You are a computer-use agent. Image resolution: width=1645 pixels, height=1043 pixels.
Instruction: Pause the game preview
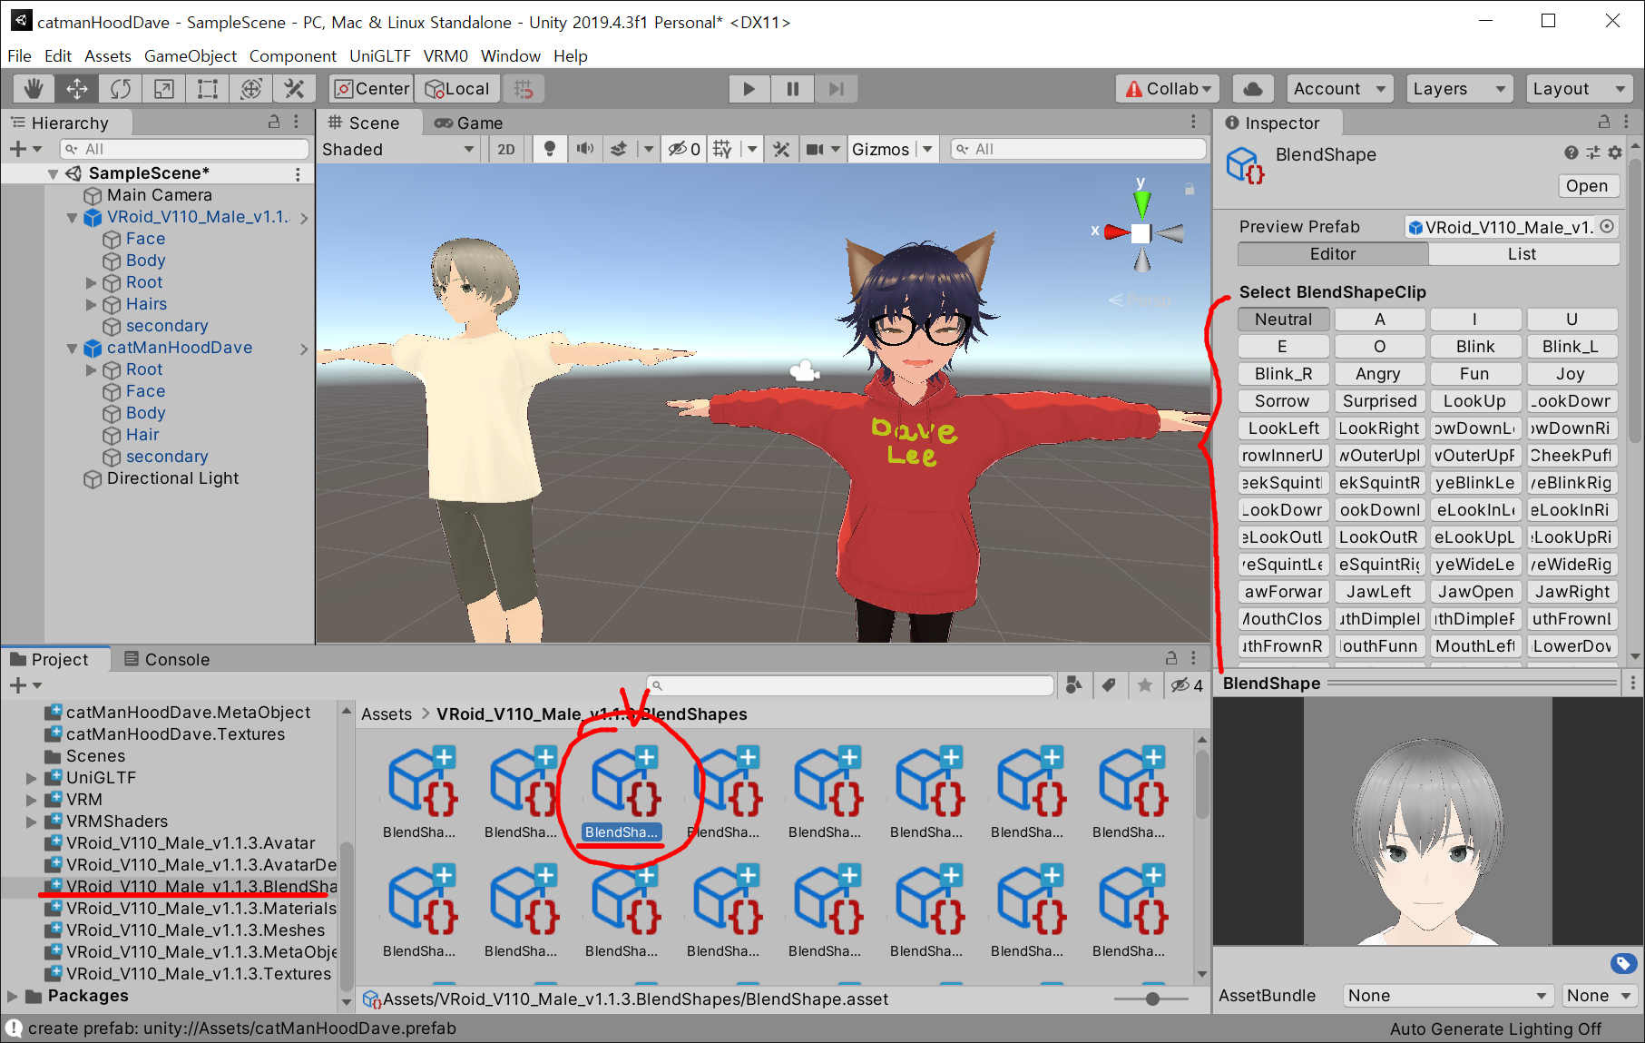tap(792, 89)
